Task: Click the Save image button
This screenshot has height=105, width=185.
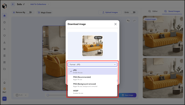Action: (x=128, y=95)
